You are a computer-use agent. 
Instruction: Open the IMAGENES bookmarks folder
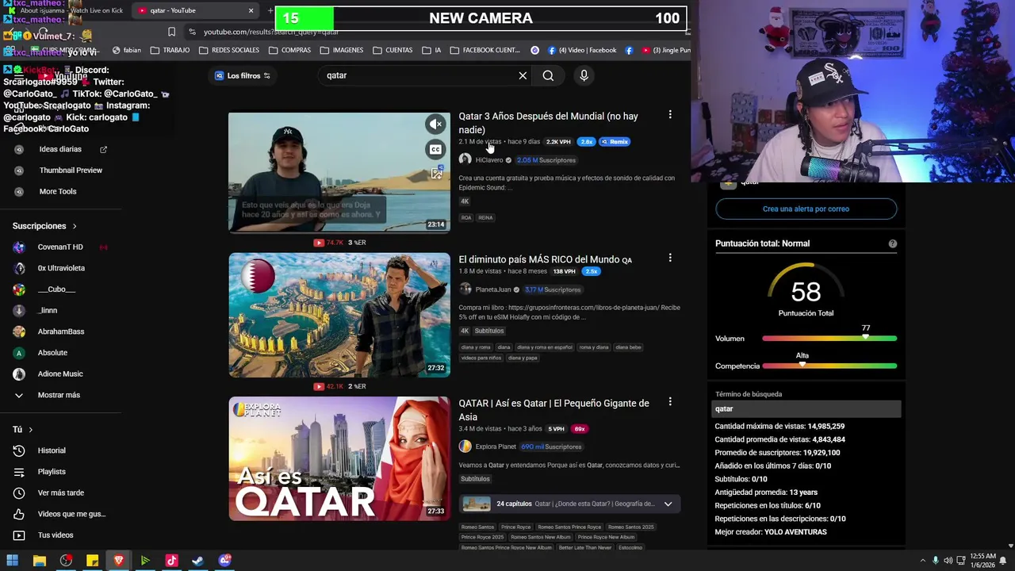342,50
